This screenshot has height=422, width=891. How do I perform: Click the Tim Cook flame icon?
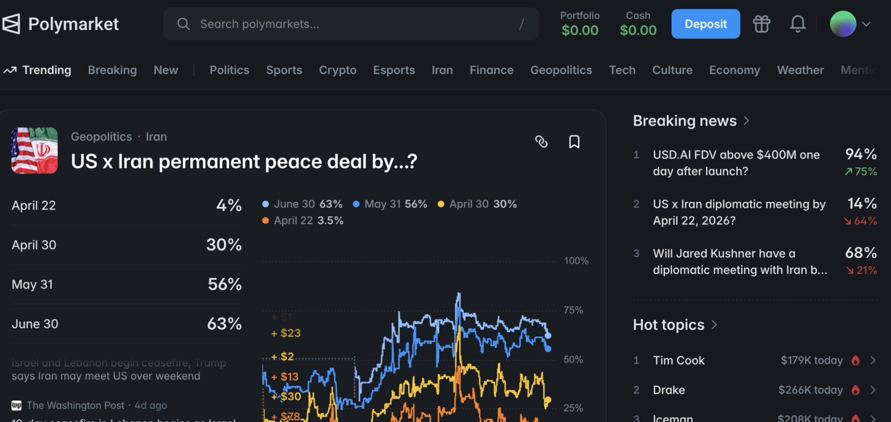pyautogui.click(x=855, y=360)
